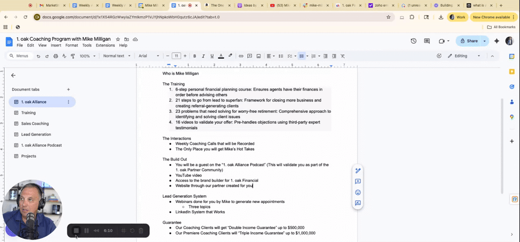
Task: Add a new document tab
Action: point(69,89)
